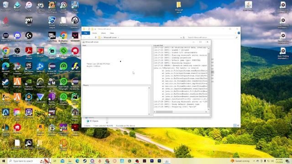Select the Overwatch desktop icon
Image resolution: width=292 pixels, height=164 pixels.
pyautogui.click(x=40, y=83)
